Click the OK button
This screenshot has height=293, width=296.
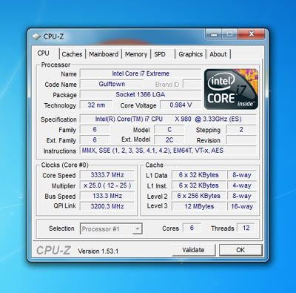[x=240, y=250]
